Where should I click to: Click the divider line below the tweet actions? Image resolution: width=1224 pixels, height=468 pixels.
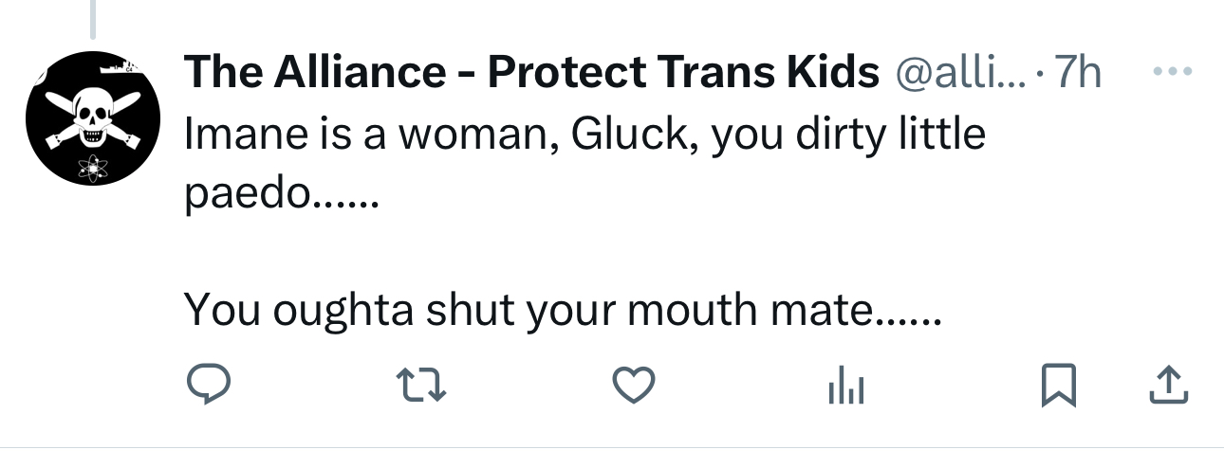(x=612, y=447)
